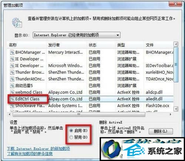Click file name alidcp.dll cell
The width and height of the screenshot is (185, 161).
point(154,92)
